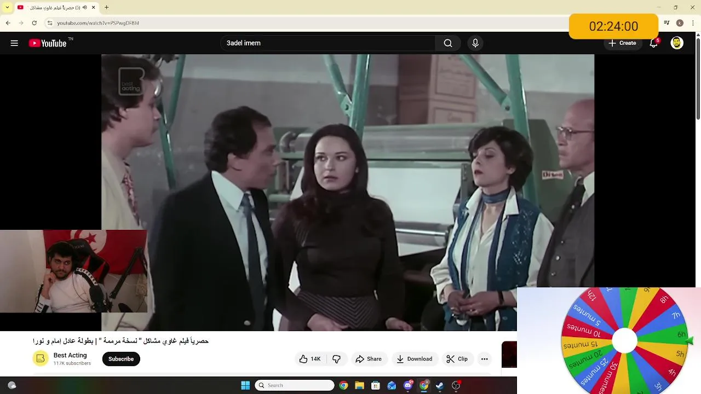Open a new browser tab
Screen dimensions: 701x394
106,8
